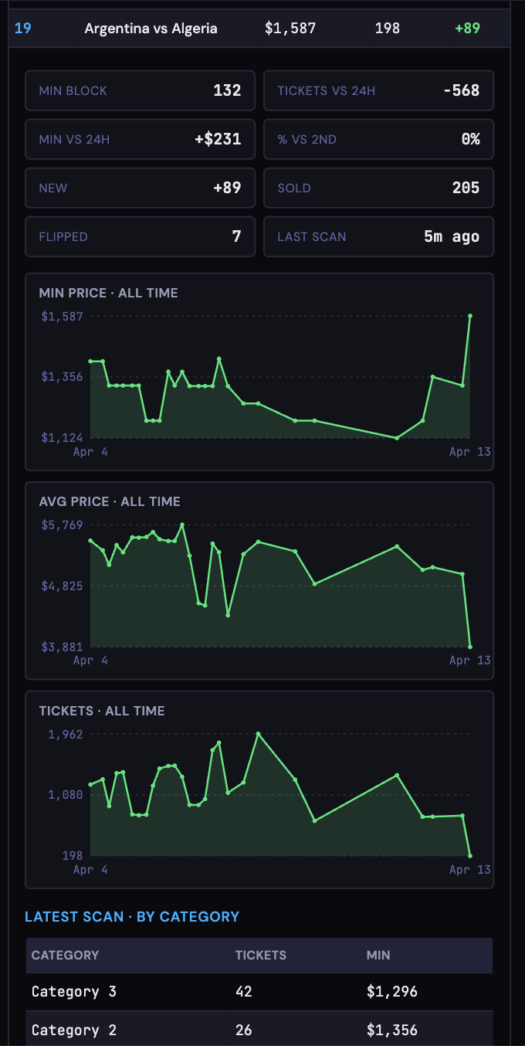Click the Apr 4 label under MIN PRICE chart
The image size is (525, 1046).
[x=90, y=451]
